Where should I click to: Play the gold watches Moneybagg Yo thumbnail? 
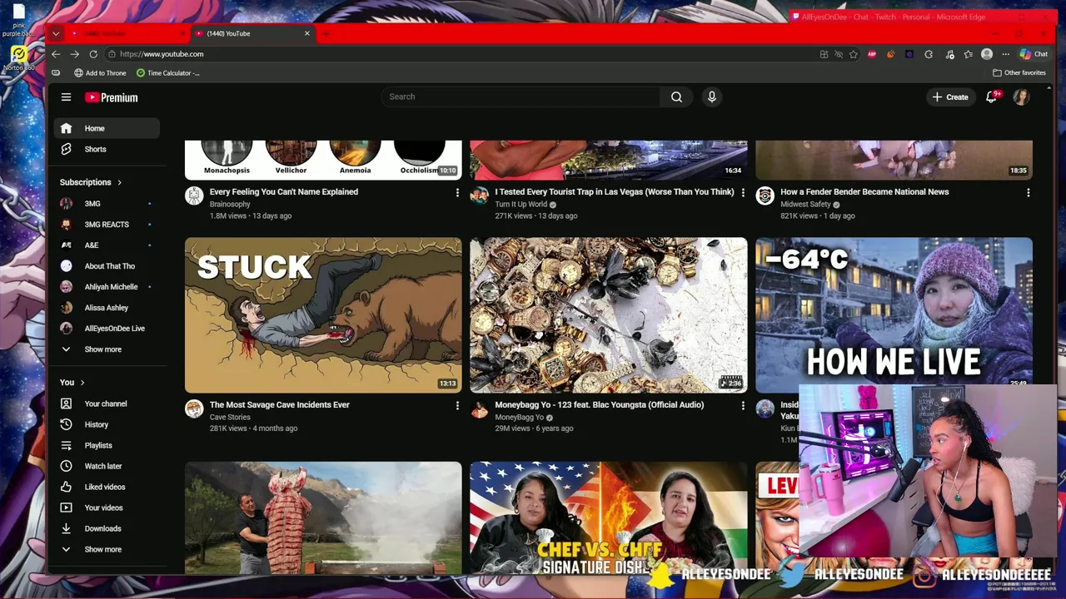coord(609,315)
